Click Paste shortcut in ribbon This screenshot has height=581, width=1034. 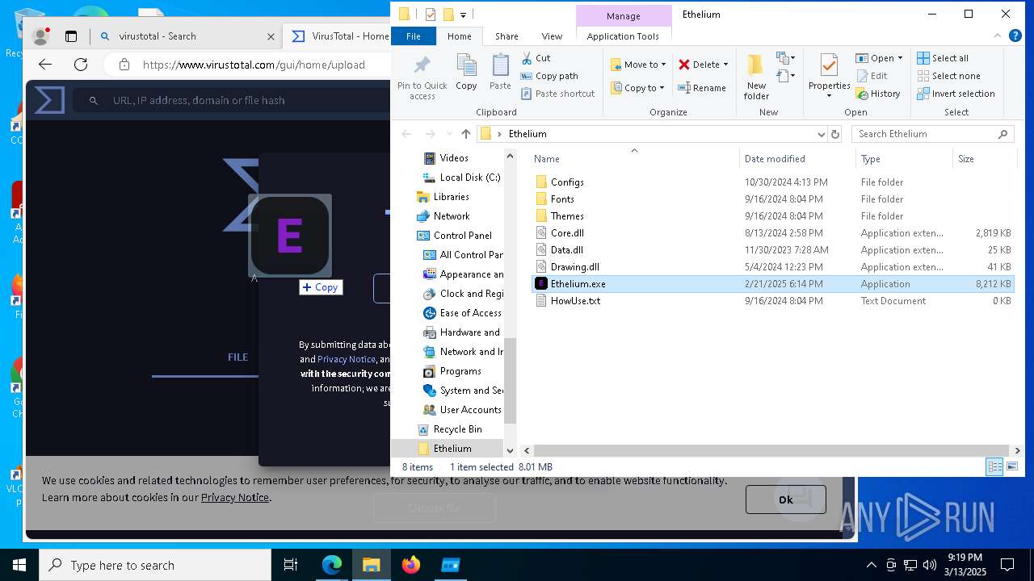tap(557, 94)
